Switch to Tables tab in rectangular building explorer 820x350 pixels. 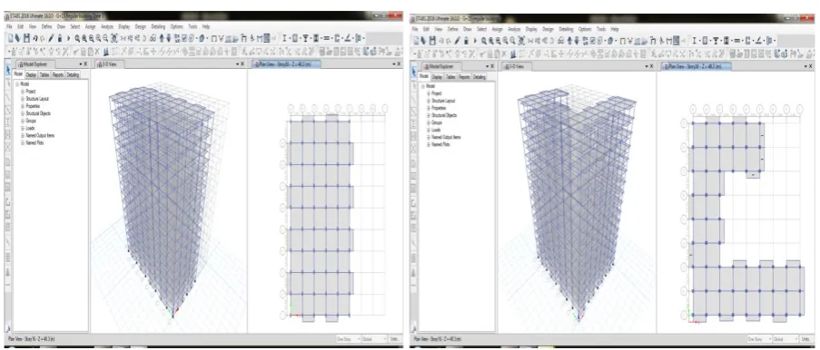coord(44,74)
